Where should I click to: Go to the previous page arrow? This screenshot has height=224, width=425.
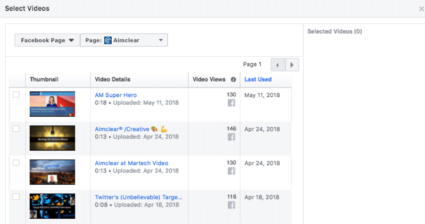point(278,65)
